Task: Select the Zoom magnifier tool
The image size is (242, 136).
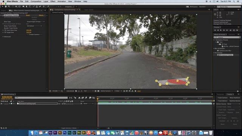Action: (x=9, y=7)
